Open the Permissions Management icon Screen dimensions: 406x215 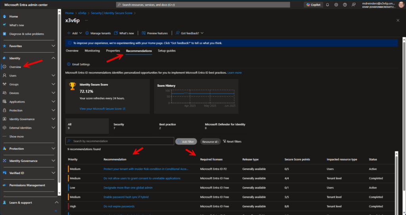[4, 185]
